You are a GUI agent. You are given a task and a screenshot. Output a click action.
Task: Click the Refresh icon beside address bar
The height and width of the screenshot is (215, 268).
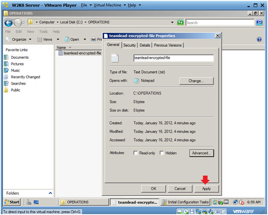point(181,22)
